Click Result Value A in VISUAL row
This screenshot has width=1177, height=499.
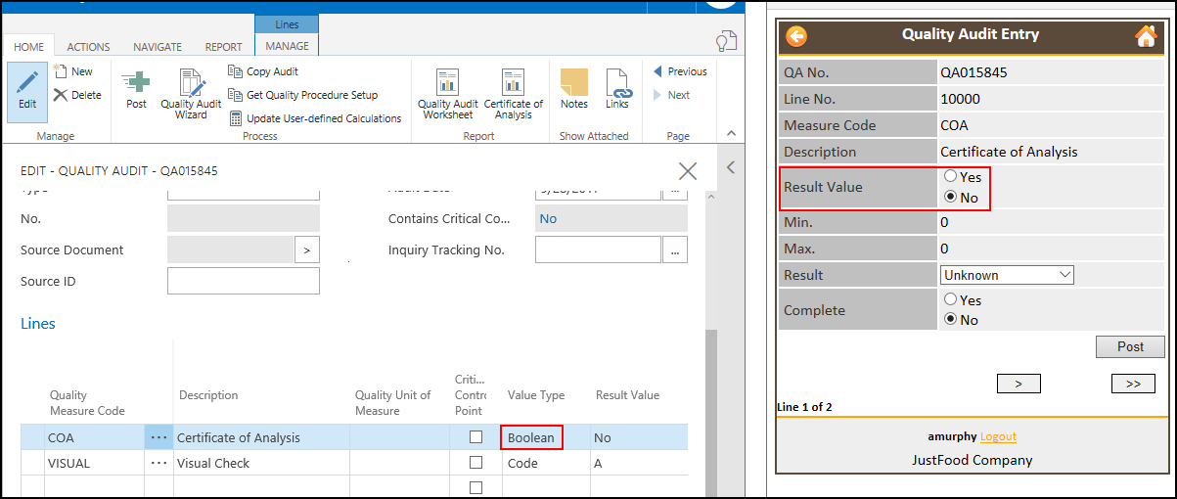coord(639,463)
